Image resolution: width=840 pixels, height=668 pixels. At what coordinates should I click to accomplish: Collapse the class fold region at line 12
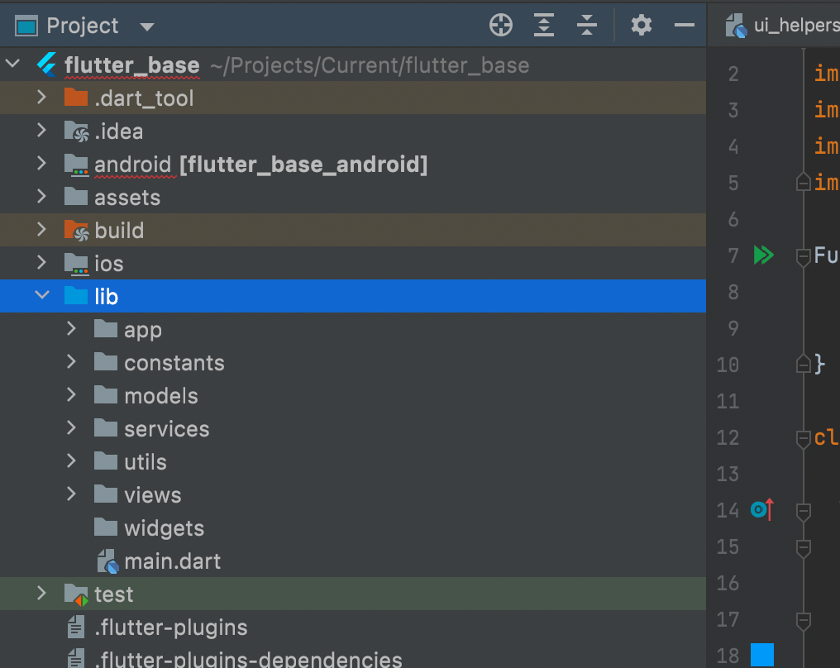pos(803,439)
